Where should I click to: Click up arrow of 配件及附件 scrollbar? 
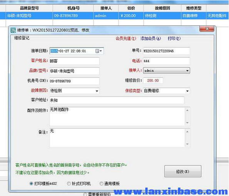click(x=187, y=110)
